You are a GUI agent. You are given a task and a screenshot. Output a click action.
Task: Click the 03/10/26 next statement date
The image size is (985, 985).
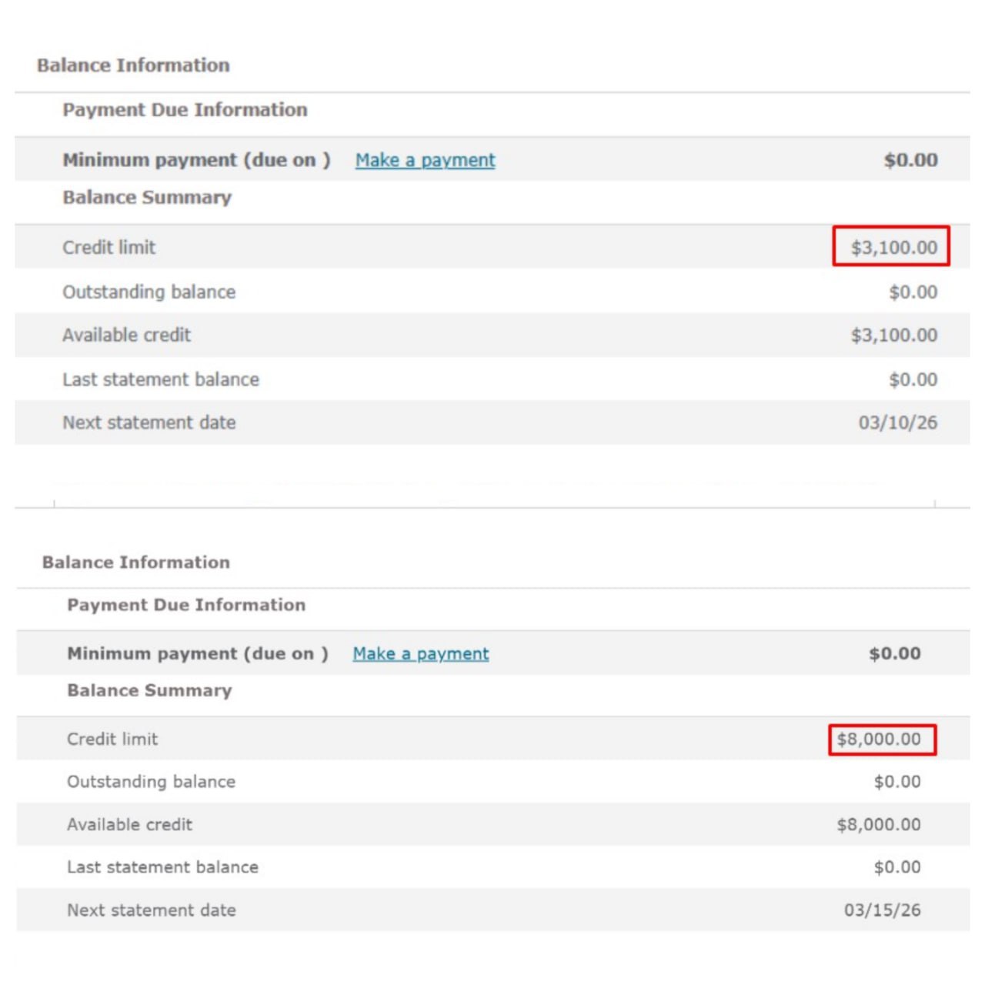point(897,422)
